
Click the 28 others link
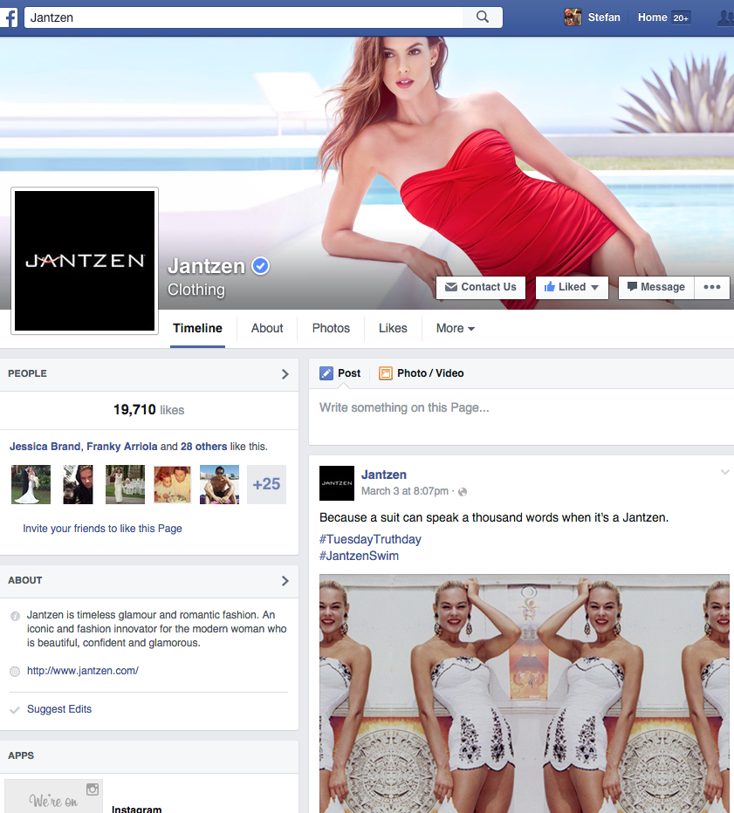(x=204, y=447)
